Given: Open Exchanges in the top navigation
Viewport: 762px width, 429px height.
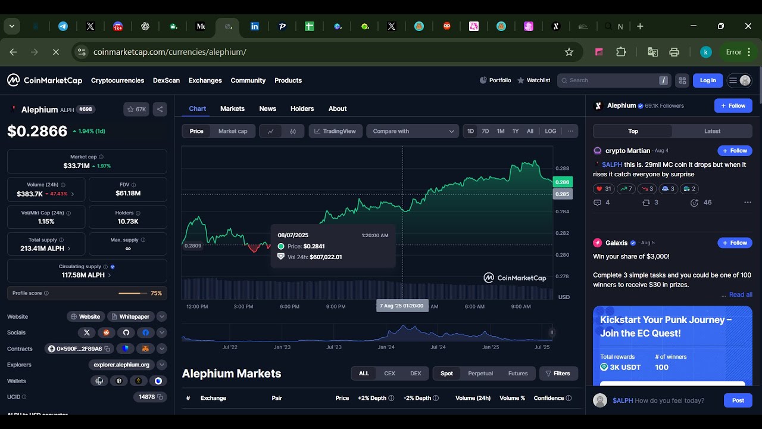Looking at the screenshot, I should coord(205,80).
